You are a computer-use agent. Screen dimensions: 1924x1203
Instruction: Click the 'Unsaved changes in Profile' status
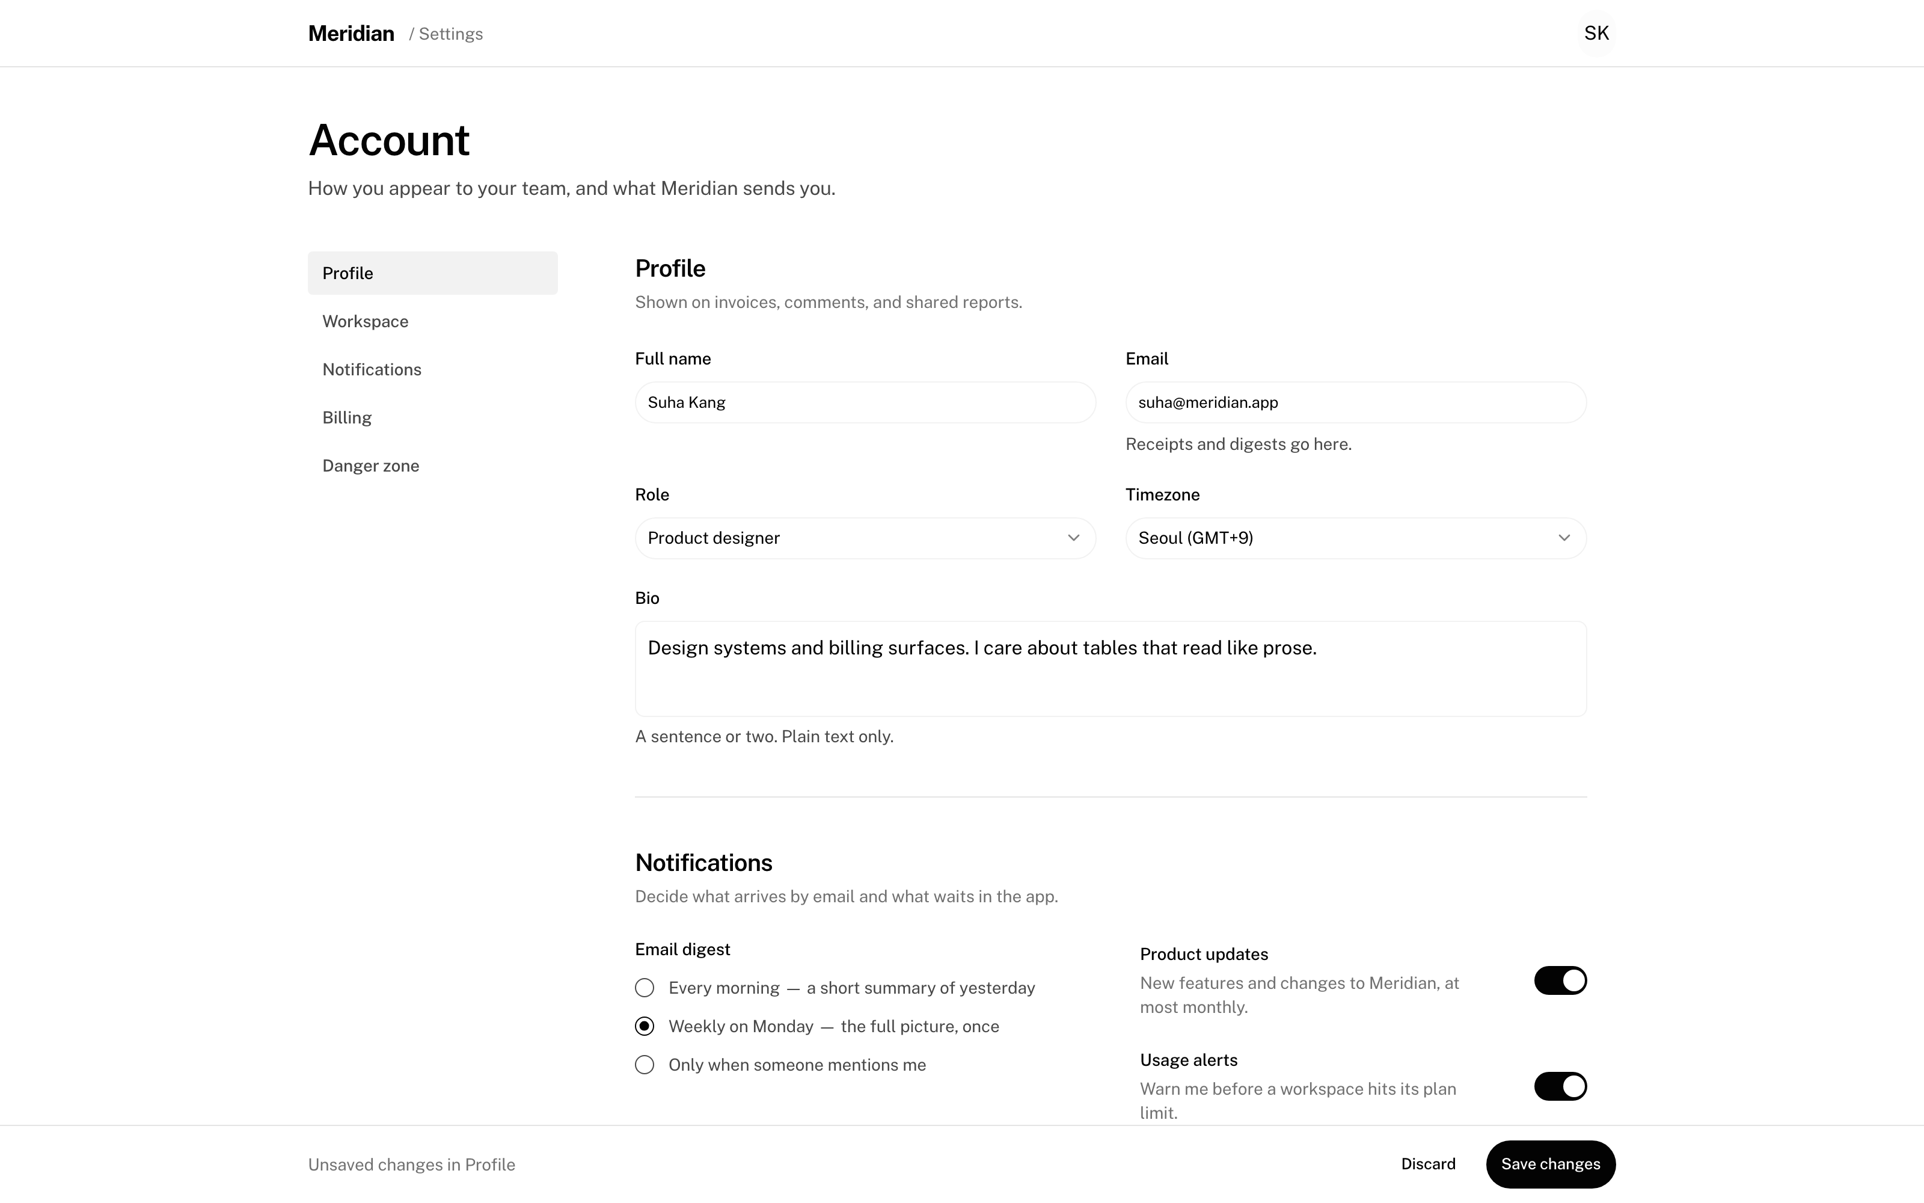pyautogui.click(x=412, y=1165)
